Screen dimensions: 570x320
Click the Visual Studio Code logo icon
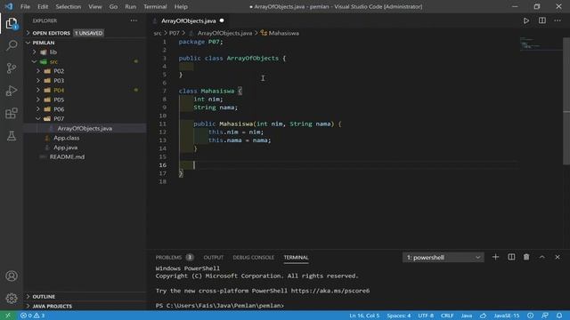click(9, 6)
